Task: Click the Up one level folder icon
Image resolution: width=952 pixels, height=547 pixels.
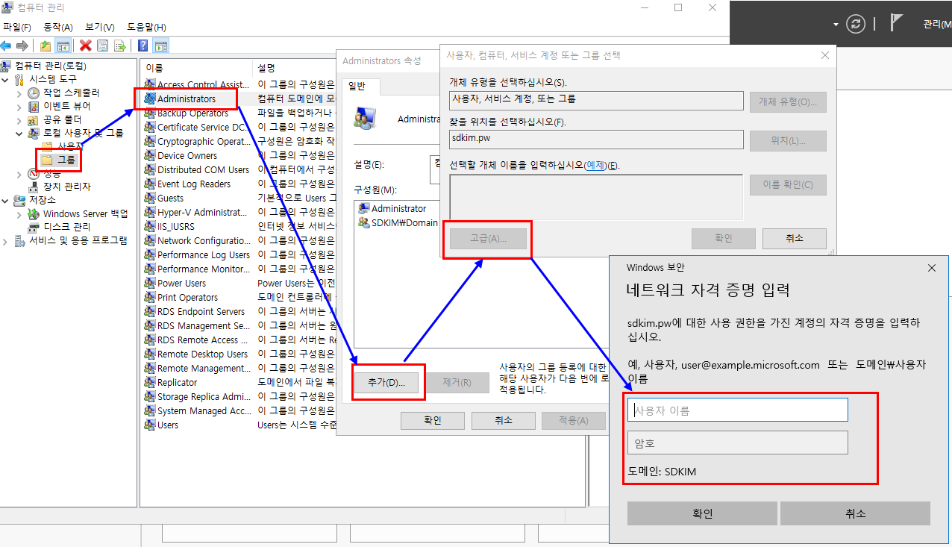Action: (x=46, y=46)
